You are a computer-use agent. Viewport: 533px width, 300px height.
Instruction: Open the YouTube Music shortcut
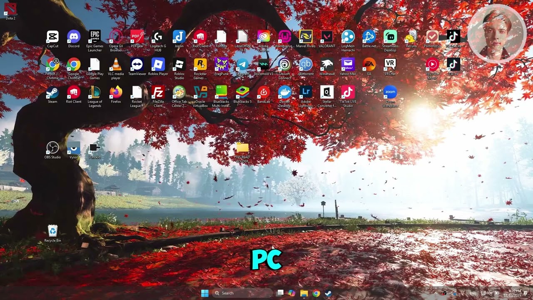(432, 68)
